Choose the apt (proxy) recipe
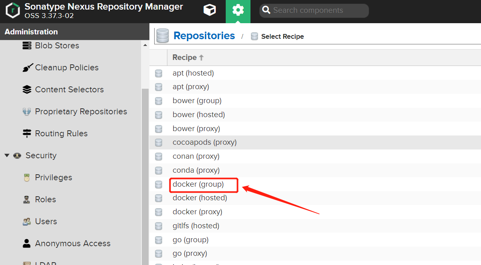Image resolution: width=481 pixels, height=265 pixels. coord(191,87)
